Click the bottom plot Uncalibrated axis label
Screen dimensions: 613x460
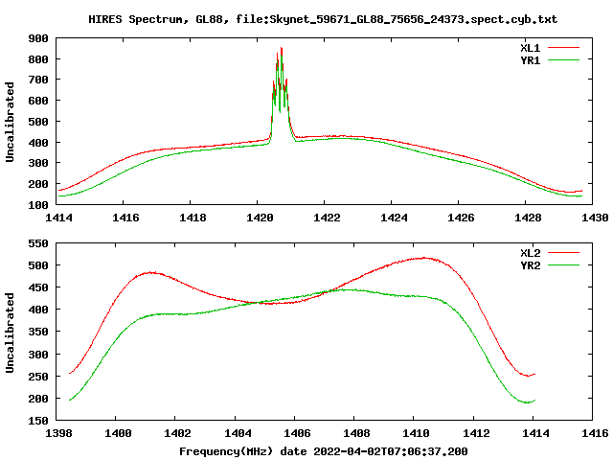[x=10, y=333]
